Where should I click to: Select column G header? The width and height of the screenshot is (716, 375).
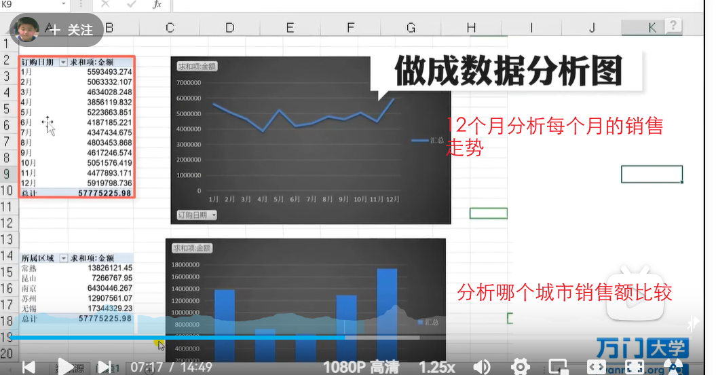pos(411,28)
